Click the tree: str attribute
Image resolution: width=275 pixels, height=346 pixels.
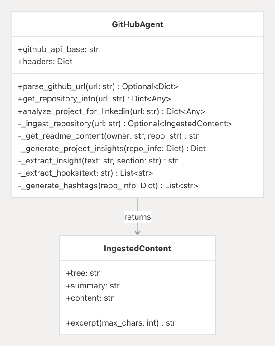pos(83,273)
